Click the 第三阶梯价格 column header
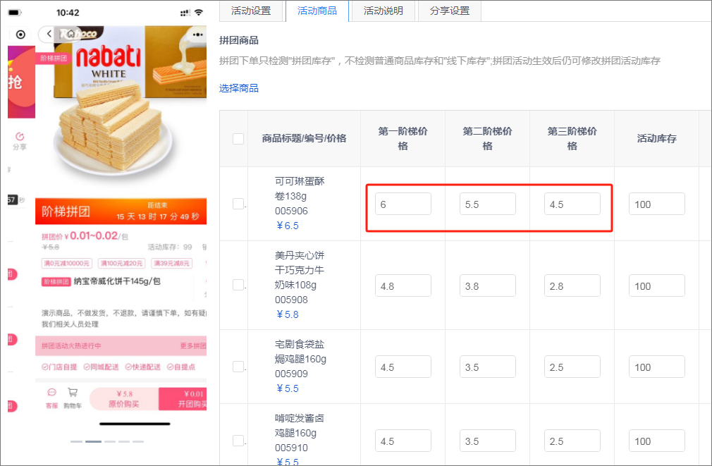Screen dimensions: 712x466 (572, 138)
